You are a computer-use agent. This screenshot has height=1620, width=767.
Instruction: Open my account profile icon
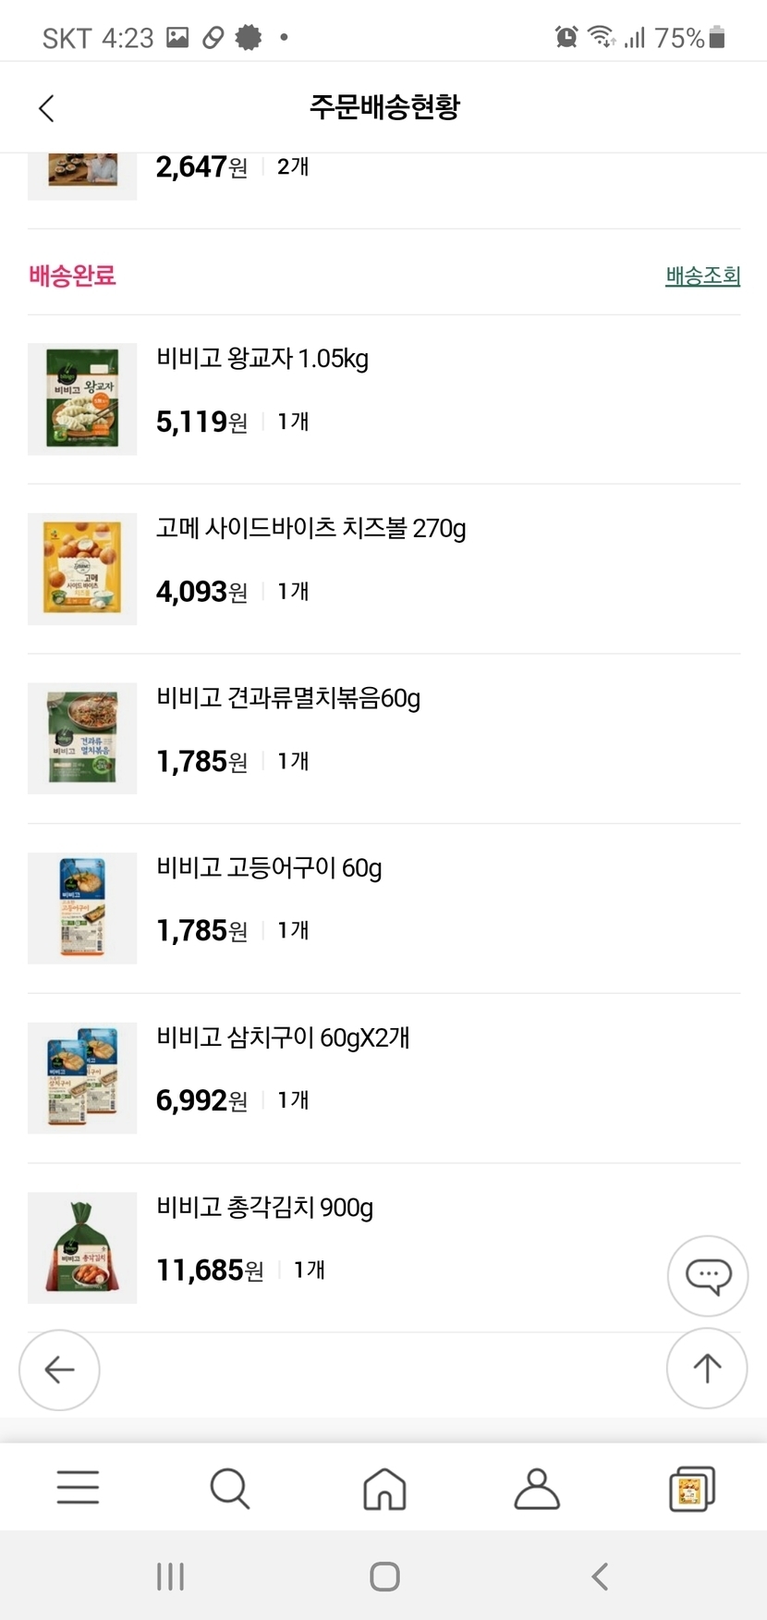537,1487
